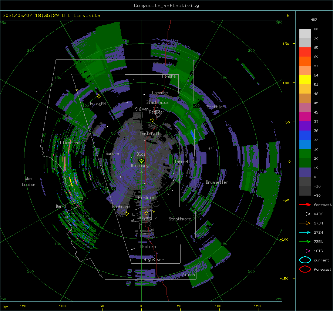The width and height of the screenshot is (333, 311).
Task: Click the magenta 18TS arrow icon
Action: [305, 251]
